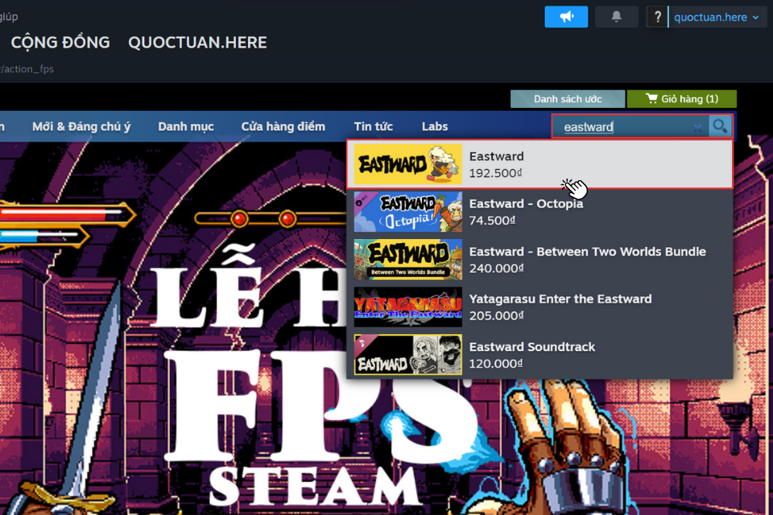Open the Mới & Đáng chú ý tab
This screenshot has width=773, height=515.
coord(81,126)
